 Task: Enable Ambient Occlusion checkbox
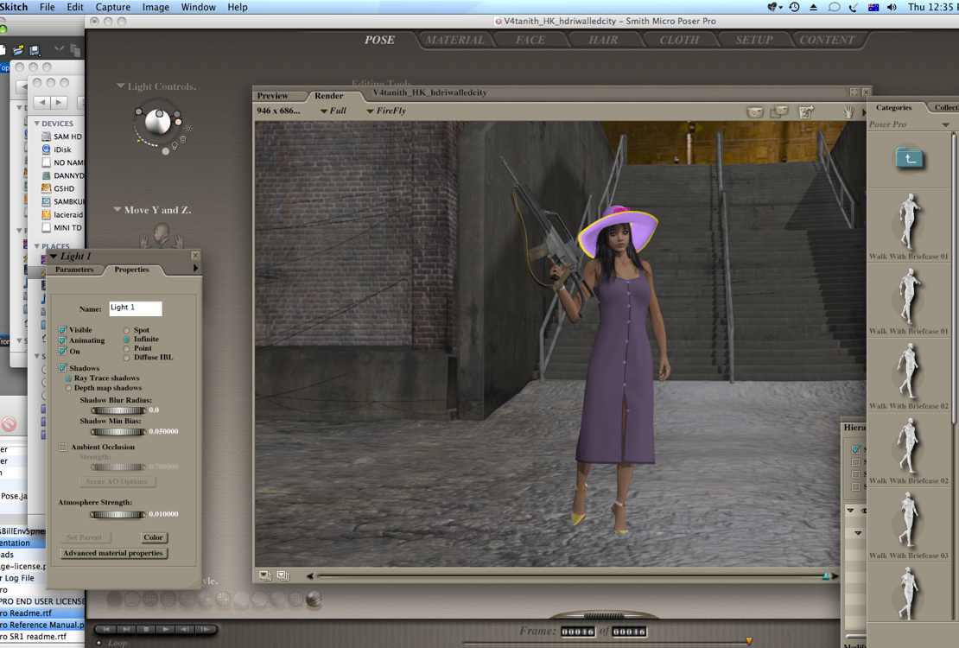pos(62,448)
